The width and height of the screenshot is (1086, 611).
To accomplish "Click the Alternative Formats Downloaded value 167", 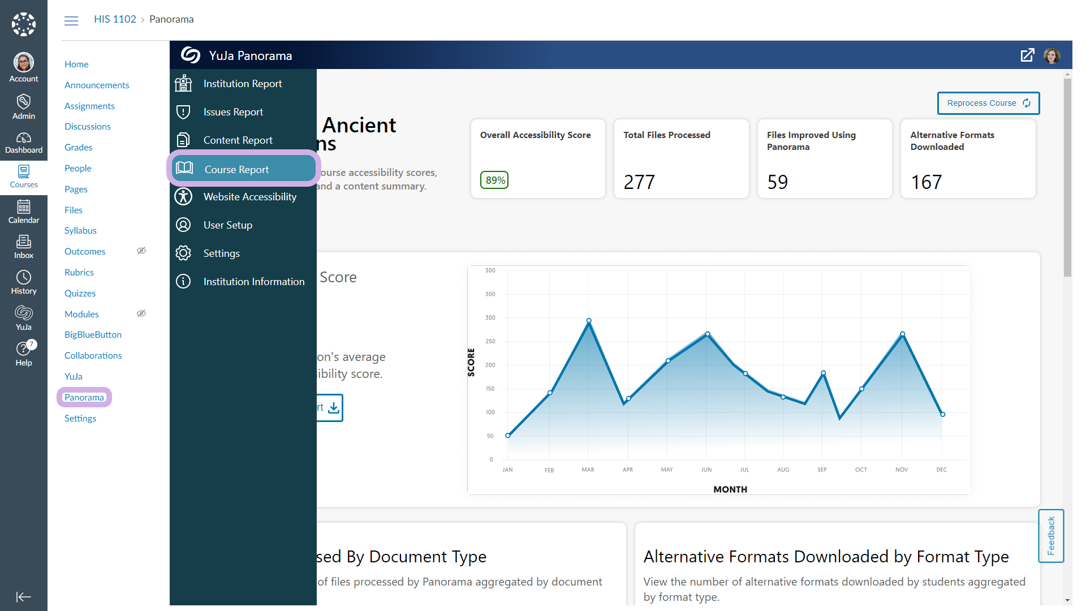I will [926, 182].
